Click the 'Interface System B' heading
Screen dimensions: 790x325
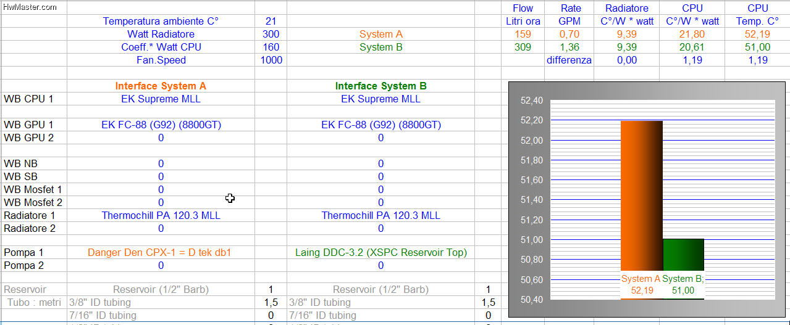[380, 86]
